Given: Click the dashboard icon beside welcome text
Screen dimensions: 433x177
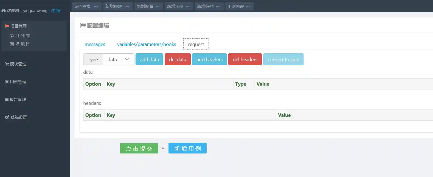Looking at the screenshot, I should [4, 11].
